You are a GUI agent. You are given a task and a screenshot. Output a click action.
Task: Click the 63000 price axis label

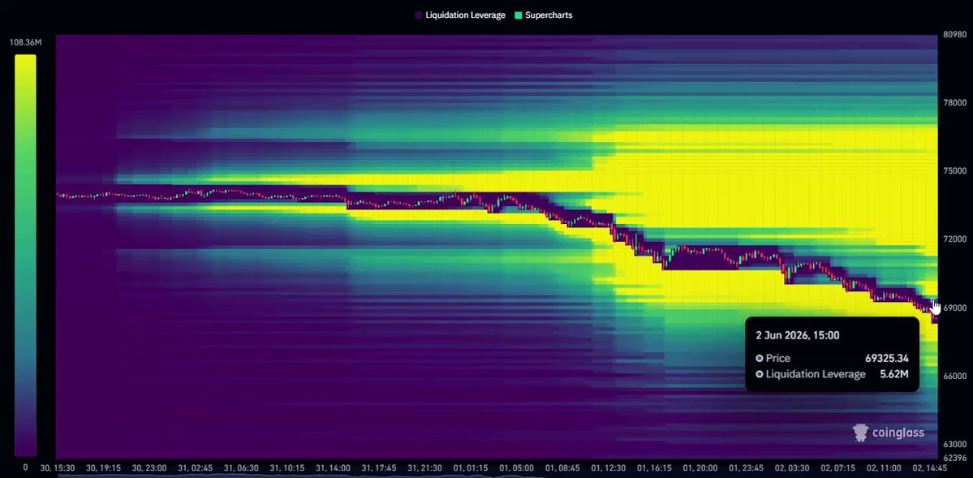point(954,445)
